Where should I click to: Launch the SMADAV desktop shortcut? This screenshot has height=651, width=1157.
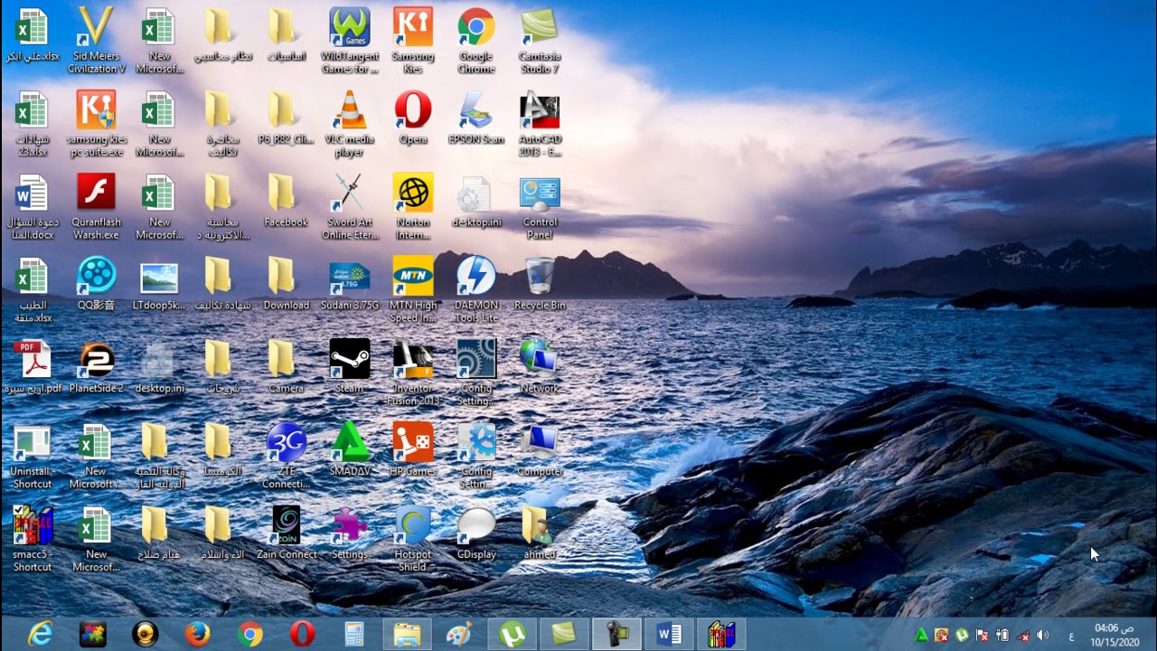click(x=350, y=450)
